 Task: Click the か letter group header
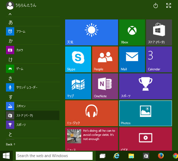(11, 41)
